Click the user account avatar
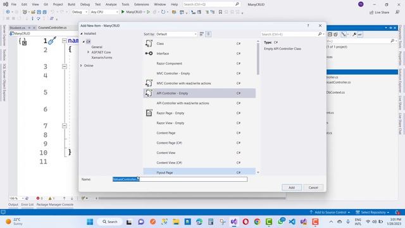This screenshot has height=228, width=405. coord(361,4)
